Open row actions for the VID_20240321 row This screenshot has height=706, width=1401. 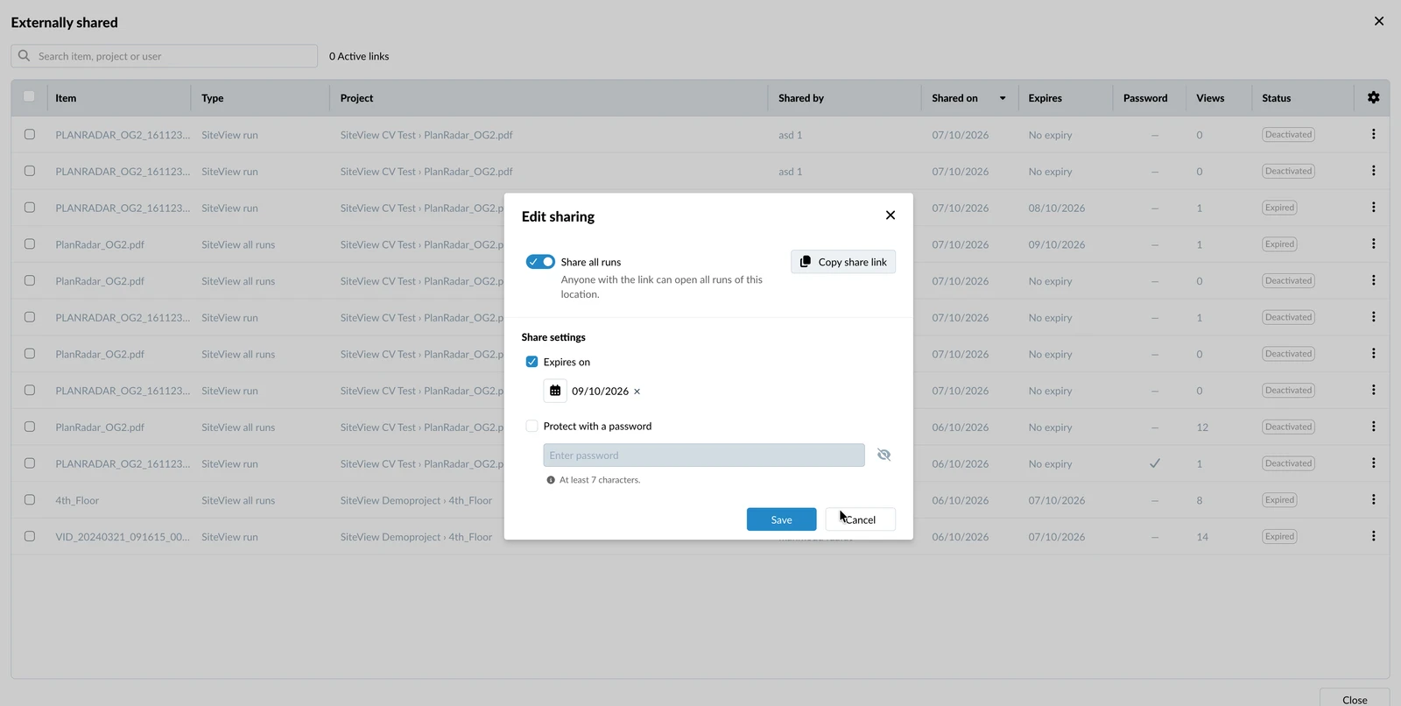pos(1373,536)
